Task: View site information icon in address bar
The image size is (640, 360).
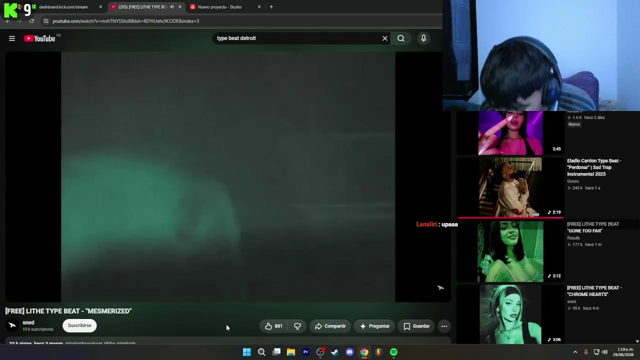Action: point(46,21)
